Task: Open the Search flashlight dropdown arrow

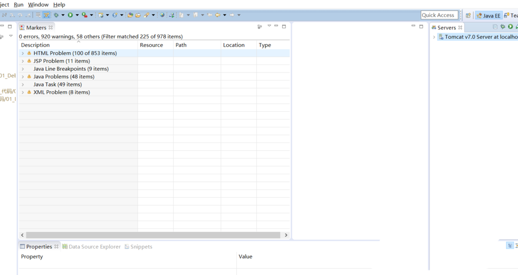Action: click(x=153, y=15)
